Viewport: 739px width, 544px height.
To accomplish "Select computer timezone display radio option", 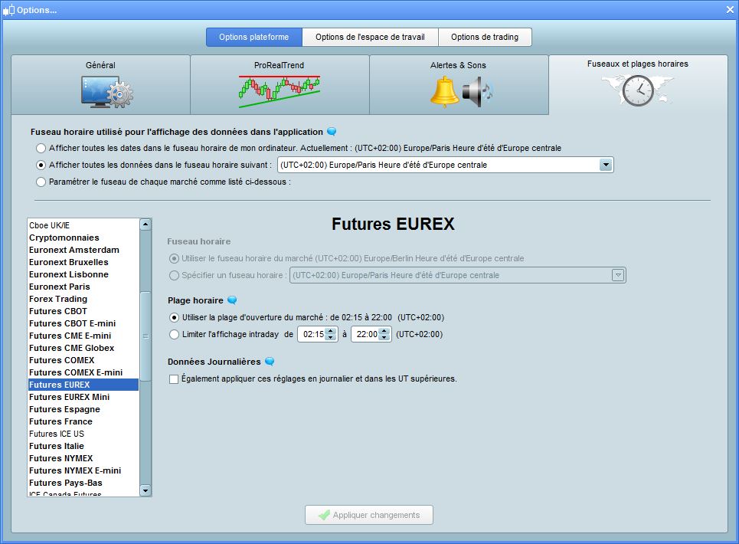I will click(41, 149).
